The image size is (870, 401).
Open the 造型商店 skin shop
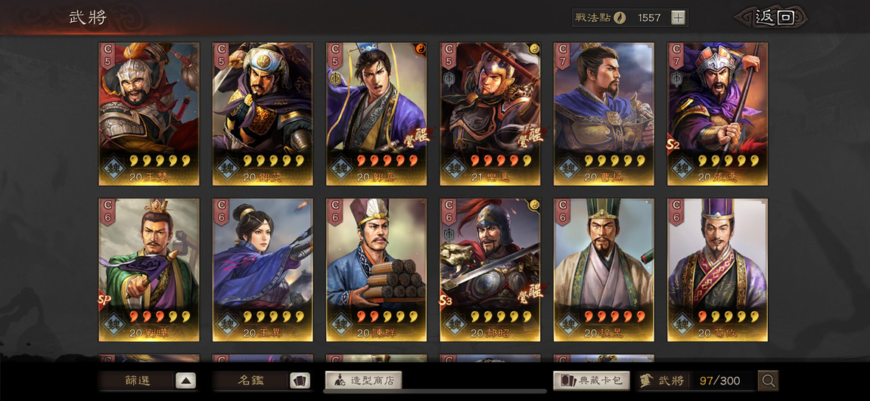pos(363,381)
